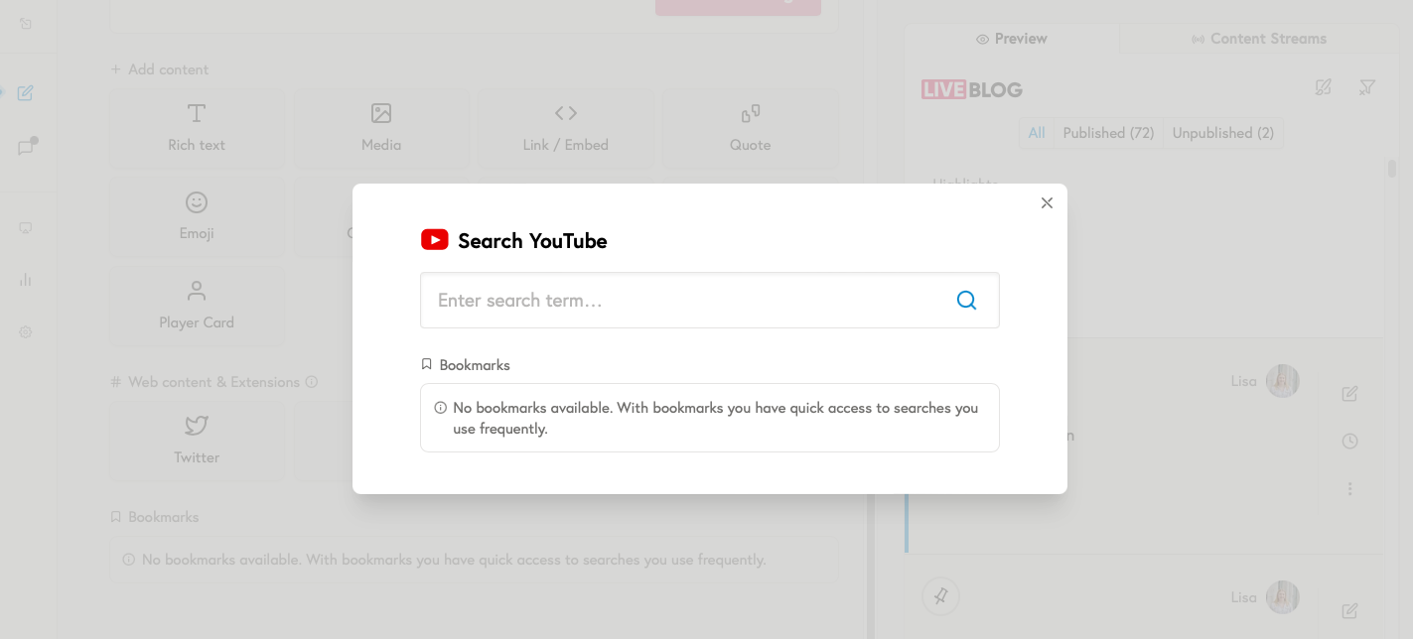1413x639 pixels.
Task: Edit the first post by Lisa
Action: pos(1349,394)
